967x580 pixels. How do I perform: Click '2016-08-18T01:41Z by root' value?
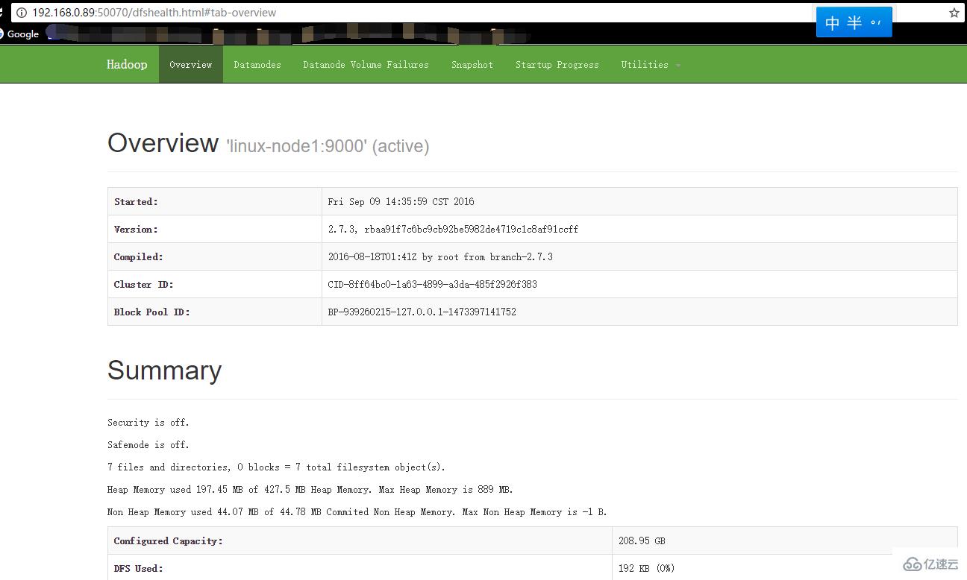click(440, 256)
